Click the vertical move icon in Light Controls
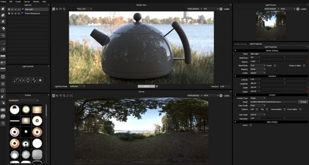Screen dimensions: 309x165 [28, 80]
